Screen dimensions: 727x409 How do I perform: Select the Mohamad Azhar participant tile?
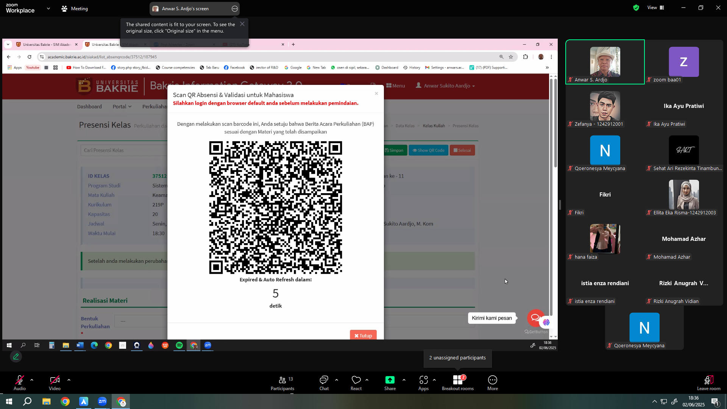click(x=684, y=239)
